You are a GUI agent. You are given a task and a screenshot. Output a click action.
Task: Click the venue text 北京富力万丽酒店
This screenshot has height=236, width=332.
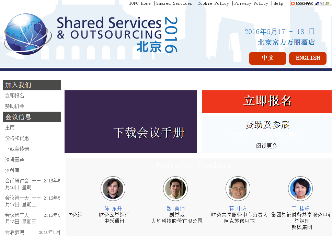pos(286,42)
